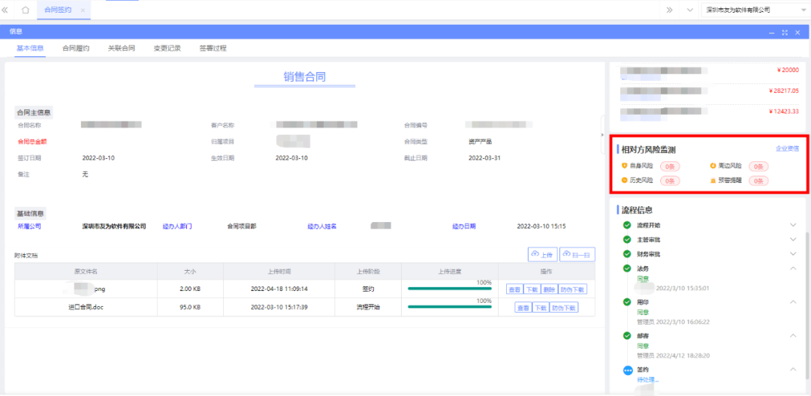Switch to the 基本信息 tab
The height and width of the screenshot is (396, 811).
coord(30,48)
